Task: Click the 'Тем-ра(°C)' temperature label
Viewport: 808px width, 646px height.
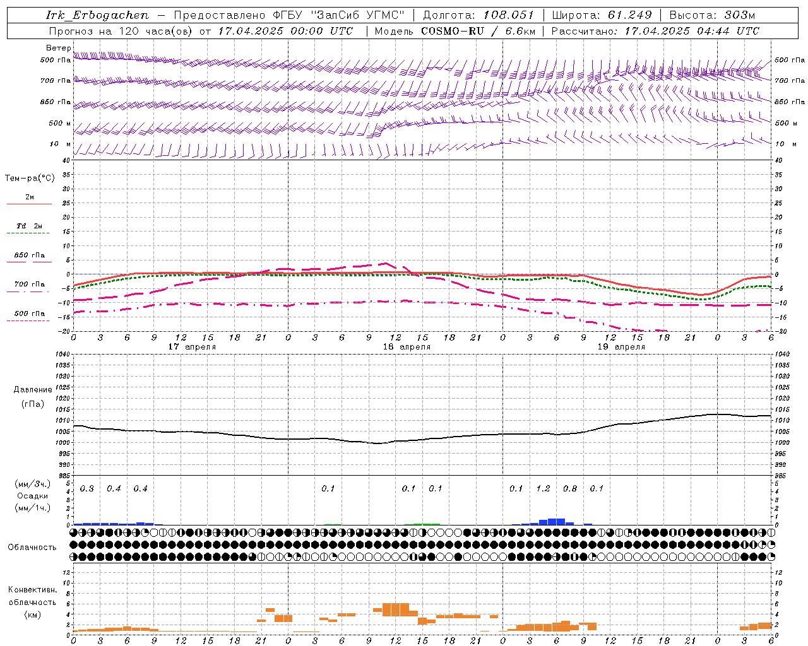Action: tap(30, 179)
